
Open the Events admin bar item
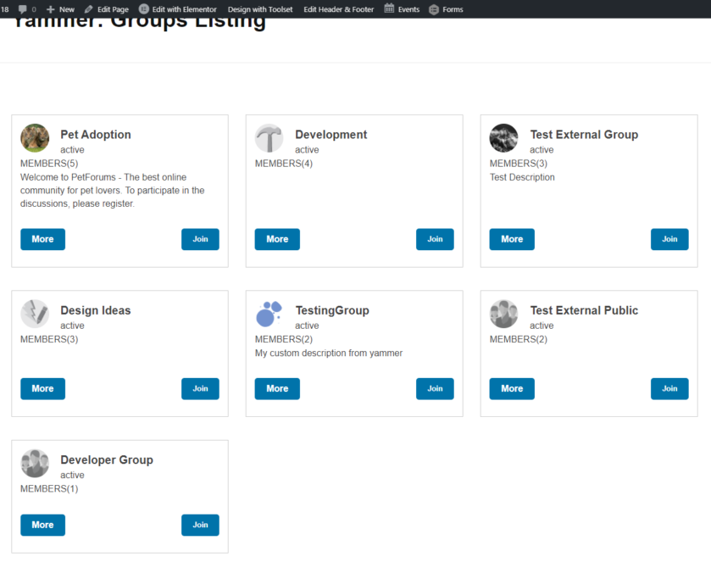[x=402, y=9]
